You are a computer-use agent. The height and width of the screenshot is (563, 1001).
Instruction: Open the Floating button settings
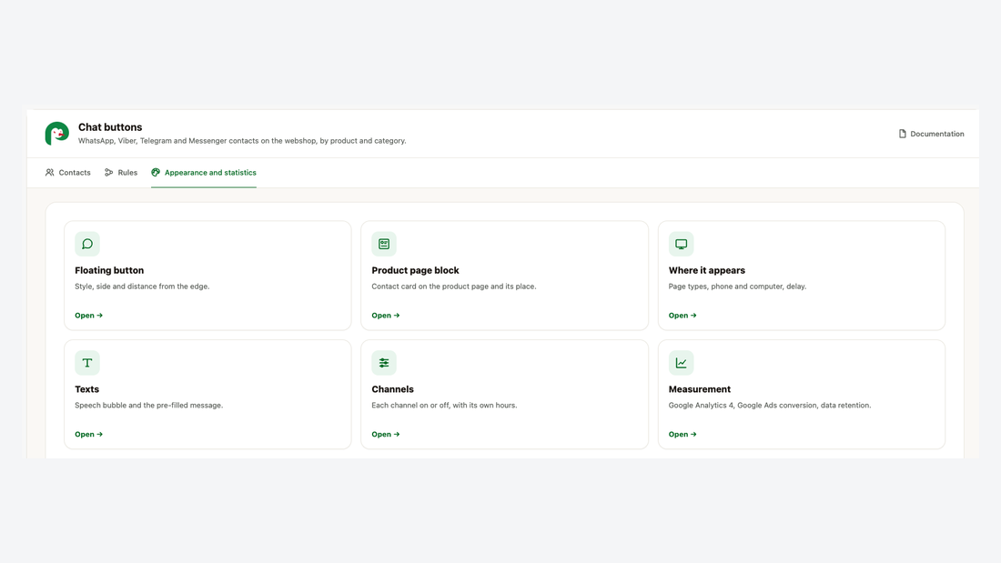[89, 316]
